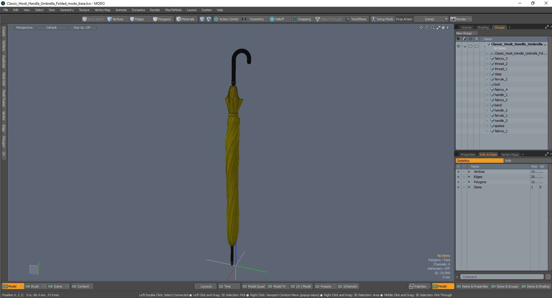The width and height of the screenshot is (552, 298).
Task: Switch to the Scenes tab
Action: (x=467, y=28)
